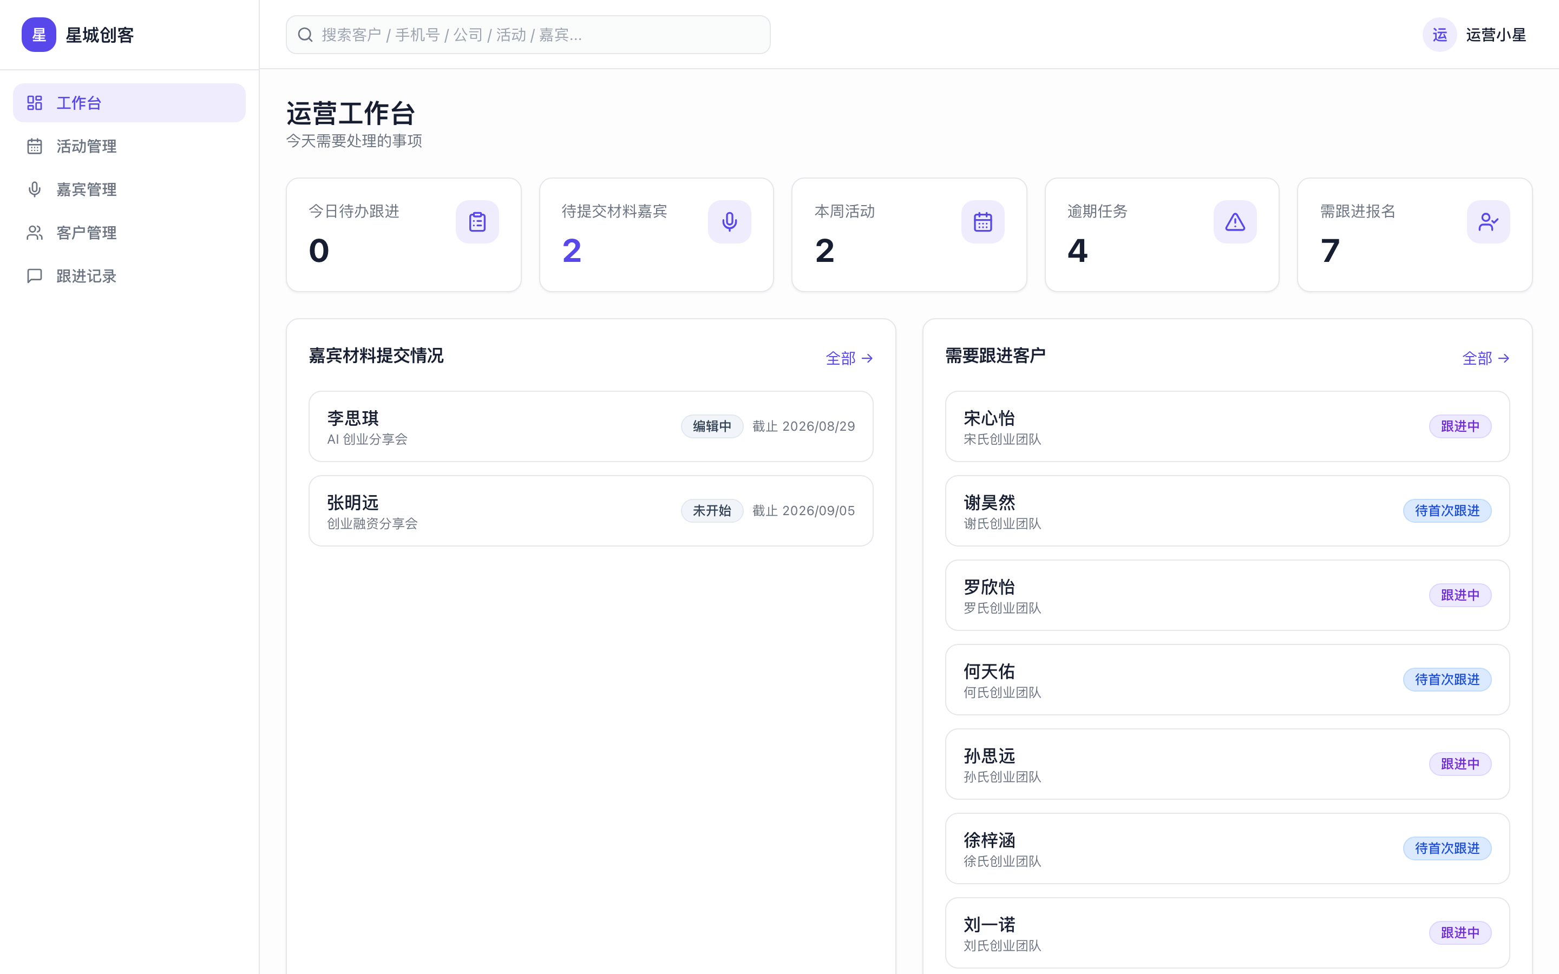This screenshot has width=1559, height=974.
Task: Open 嘉宾管理 sidebar item
Action: (x=129, y=189)
